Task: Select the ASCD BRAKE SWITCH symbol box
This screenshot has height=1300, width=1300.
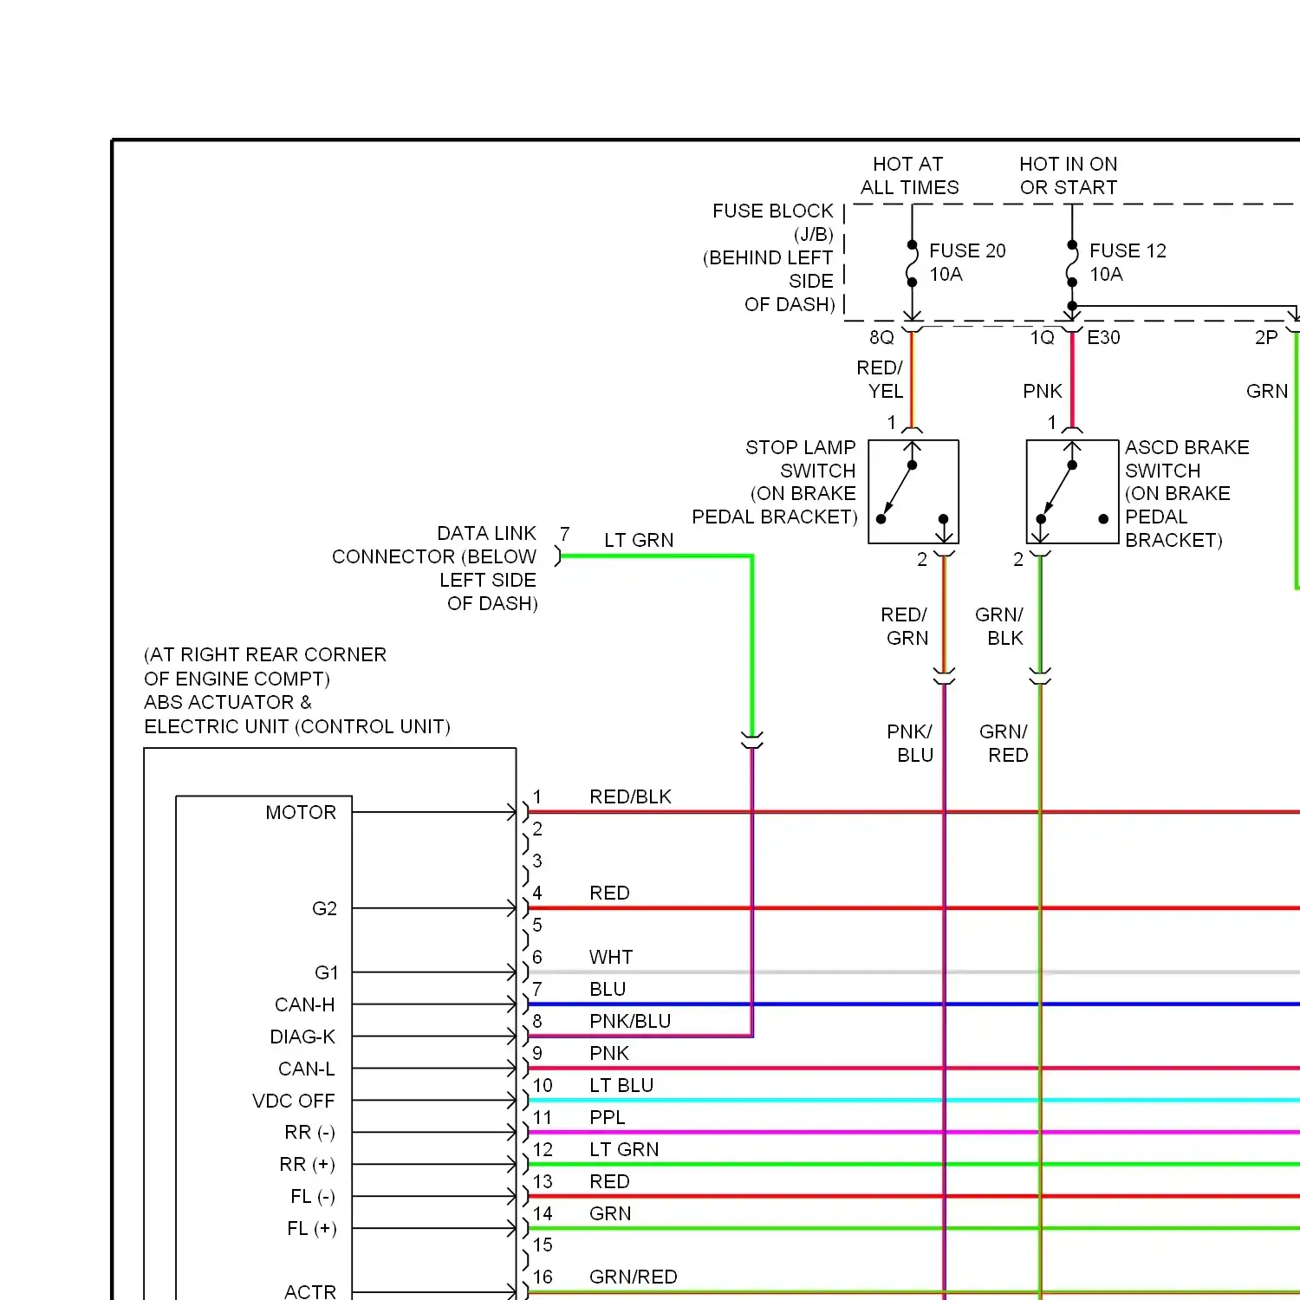Action: (x=1072, y=492)
